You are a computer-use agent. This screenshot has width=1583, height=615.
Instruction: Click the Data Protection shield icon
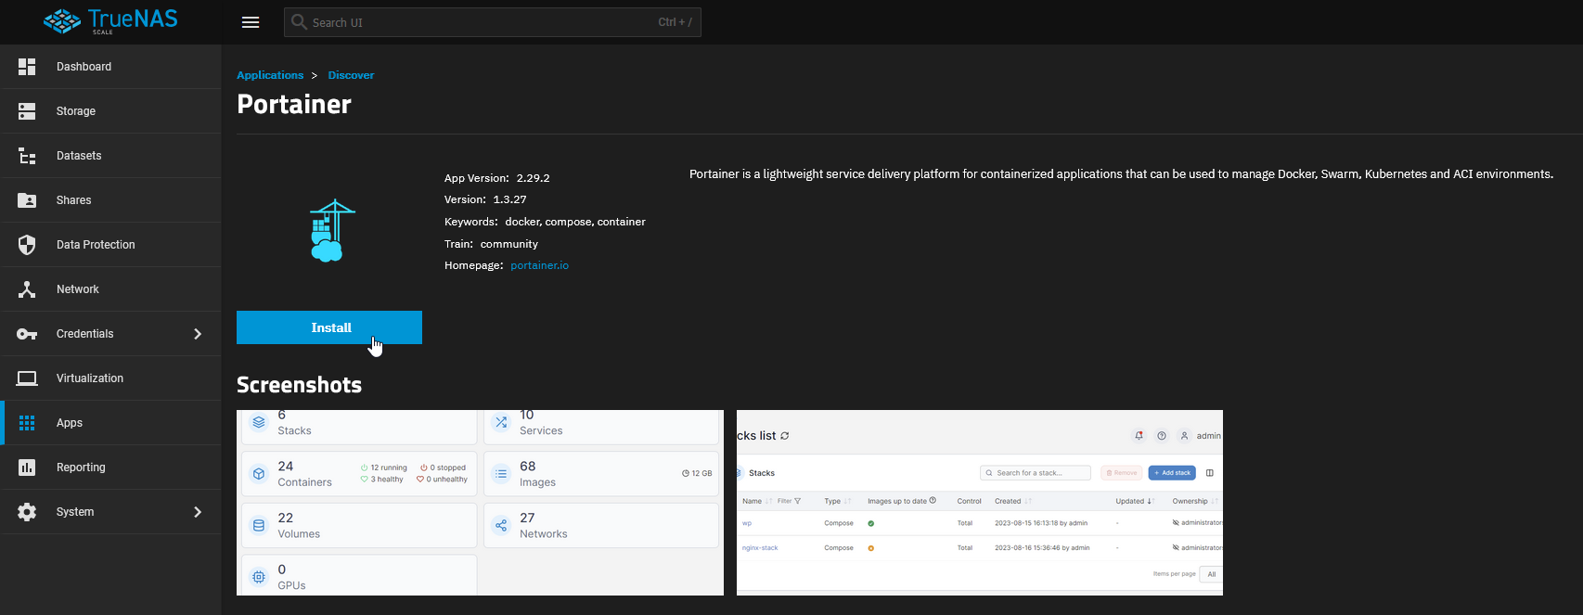point(27,245)
